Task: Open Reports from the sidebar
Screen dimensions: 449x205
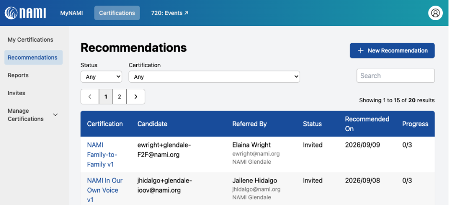Action: tap(18, 75)
